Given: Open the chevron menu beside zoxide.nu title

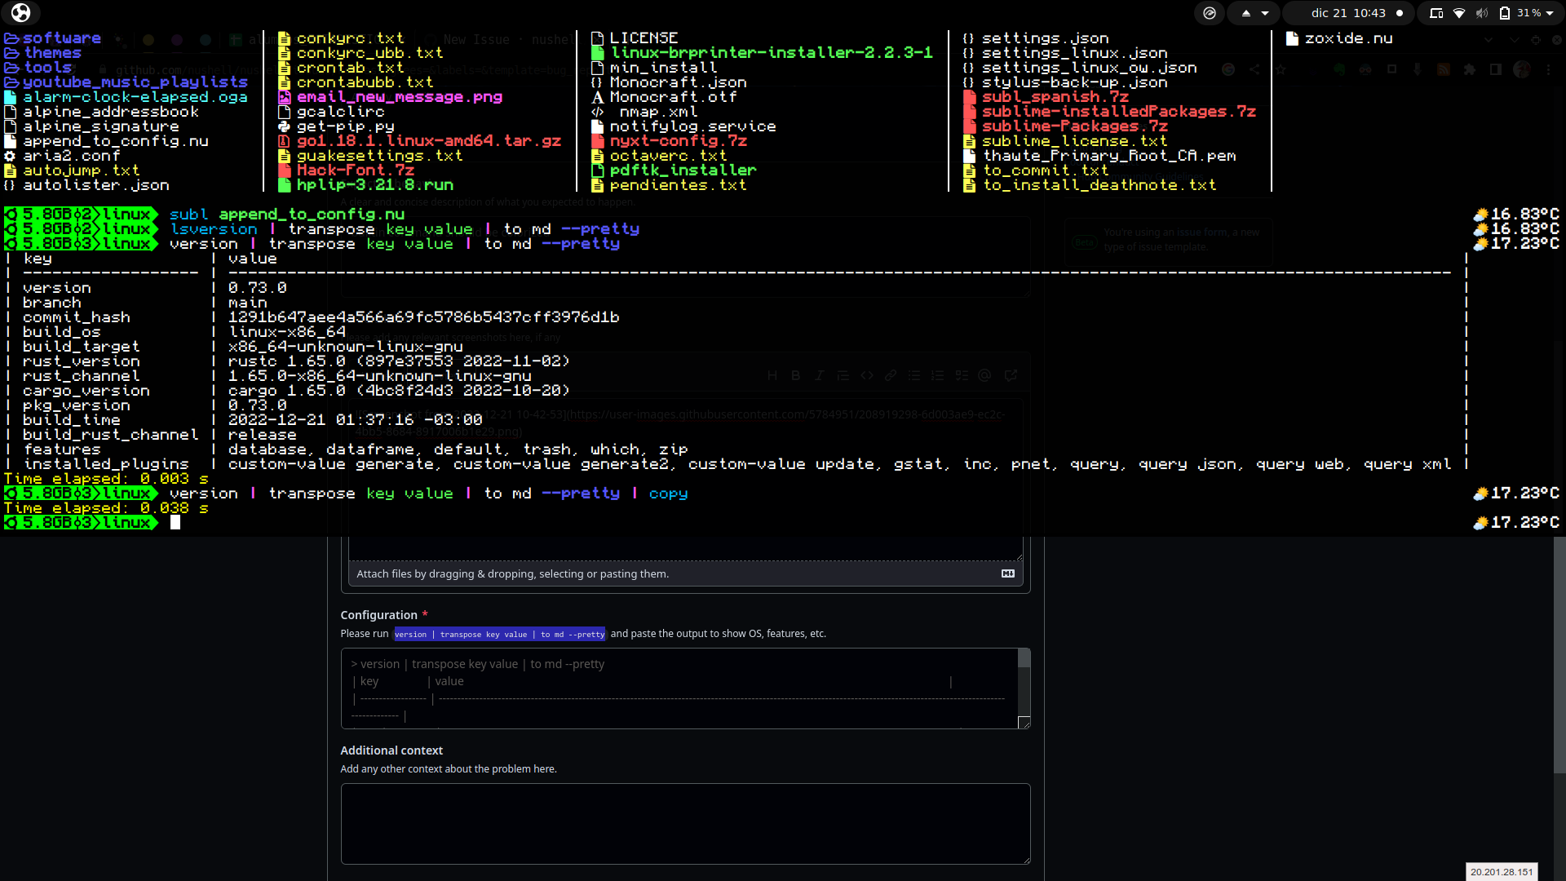Looking at the screenshot, I should [x=1489, y=38].
